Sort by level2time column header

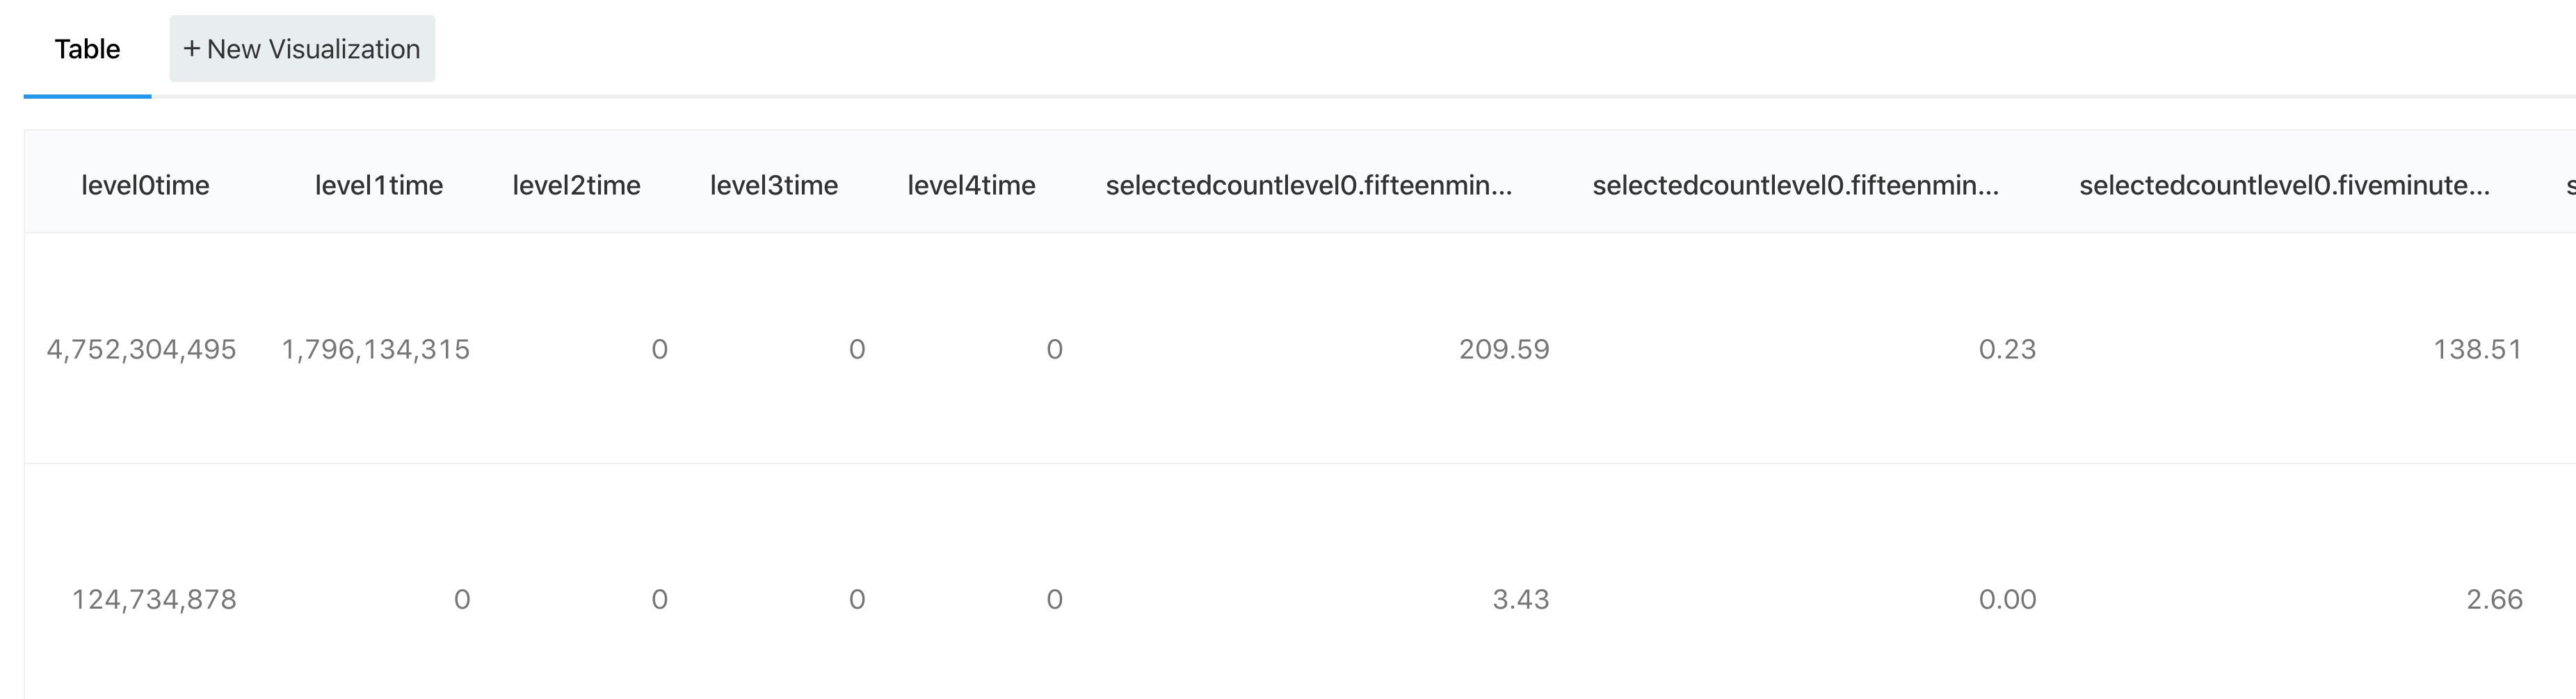(x=576, y=185)
